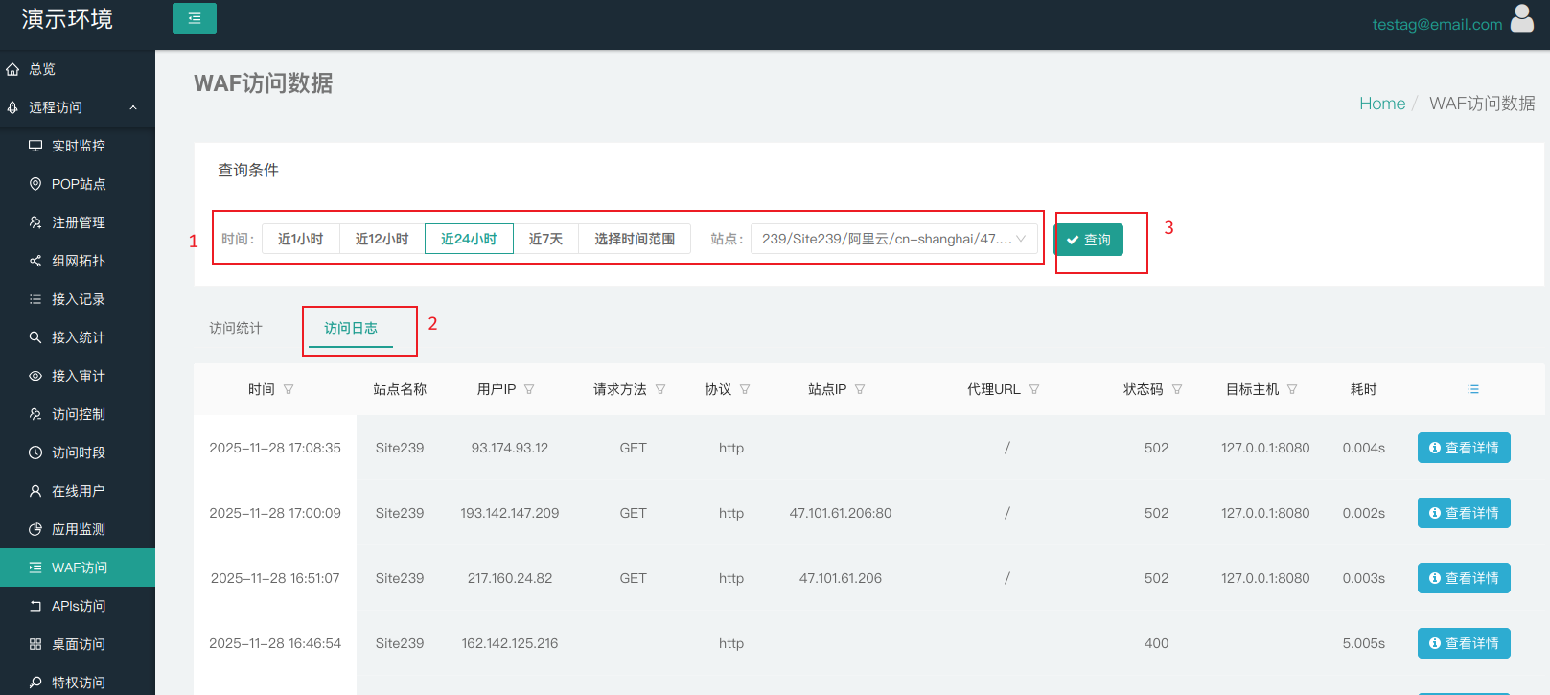
Task: Click IP 162.142.125.216 cell
Action: pos(510,643)
